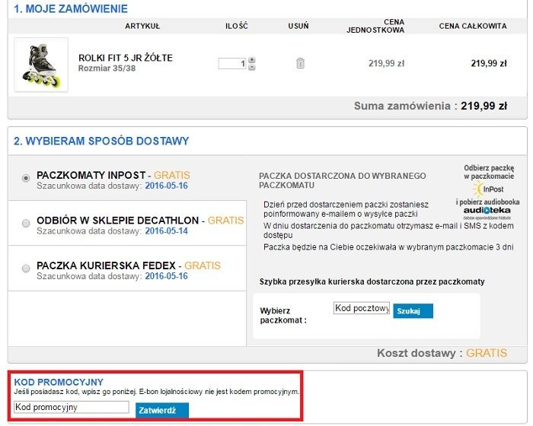Select Odbiór w sklepie Decathlon option
533x426 pixels.
[26, 223]
